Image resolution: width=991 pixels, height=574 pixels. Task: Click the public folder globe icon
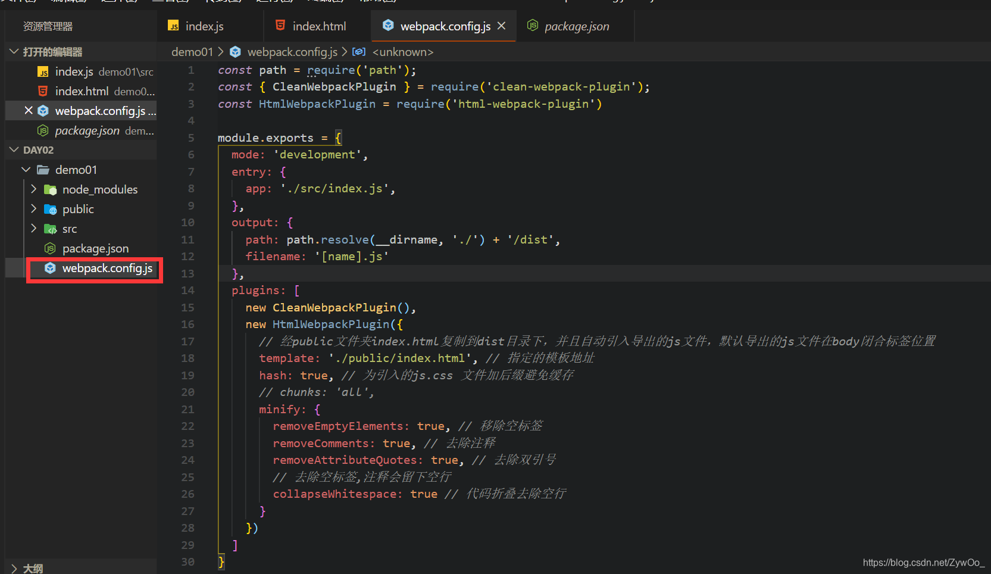[x=50, y=210]
